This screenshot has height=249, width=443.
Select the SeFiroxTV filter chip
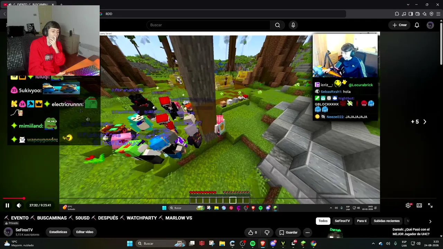click(x=342, y=221)
